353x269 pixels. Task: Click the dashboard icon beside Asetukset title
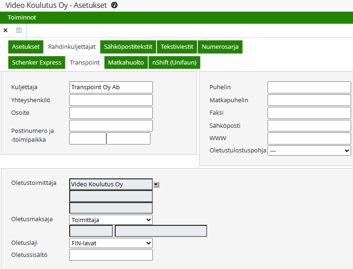pyautogui.click(x=114, y=5)
